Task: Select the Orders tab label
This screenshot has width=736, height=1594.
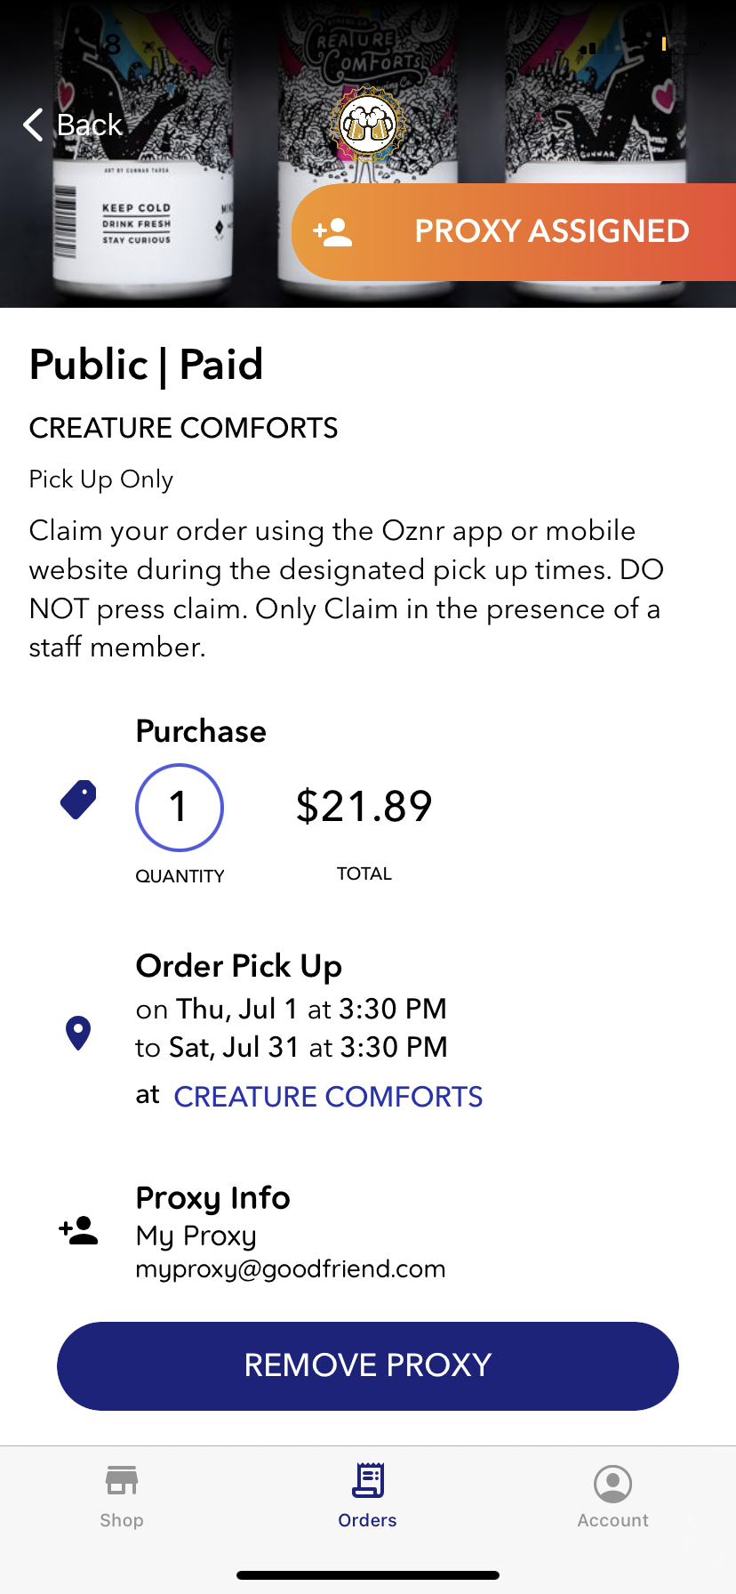Action: pyautogui.click(x=368, y=1520)
